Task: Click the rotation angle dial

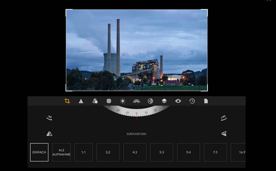Action: [x=137, y=111]
